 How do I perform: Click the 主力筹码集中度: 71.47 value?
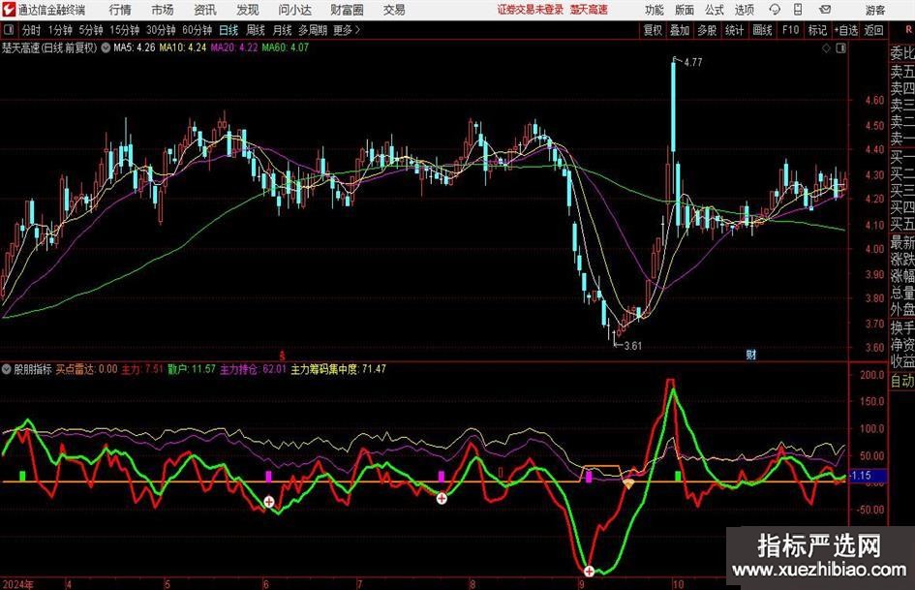339,369
